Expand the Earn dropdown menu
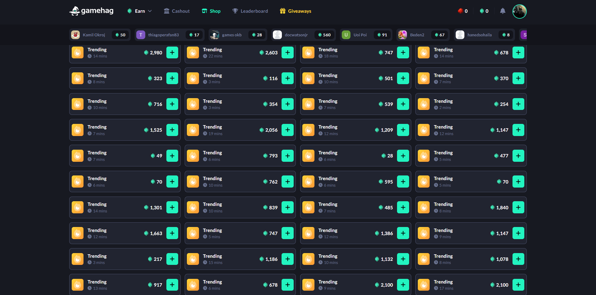This screenshot has width=596, height=295. pos(140,11)
